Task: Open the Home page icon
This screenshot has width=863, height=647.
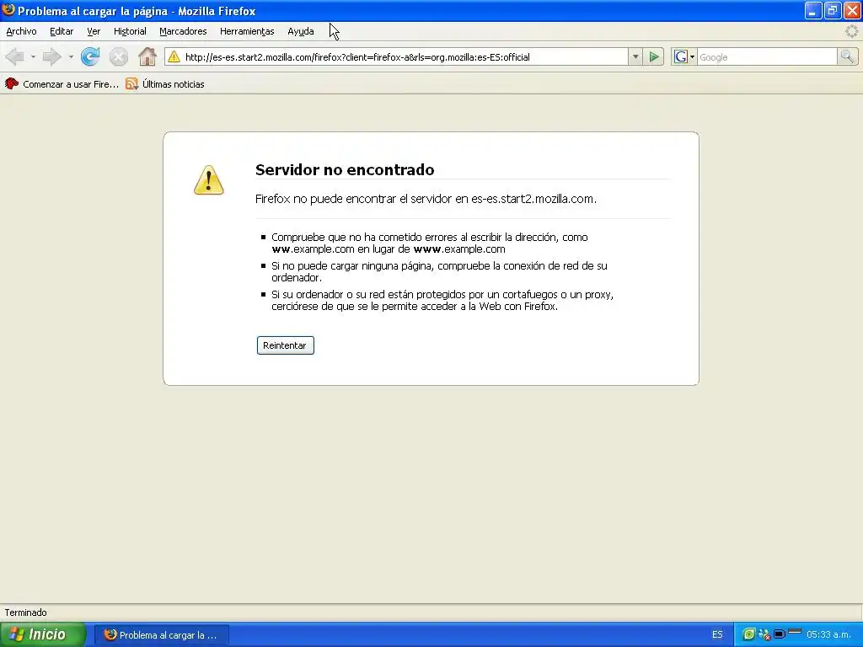Action: click(147, 56)
